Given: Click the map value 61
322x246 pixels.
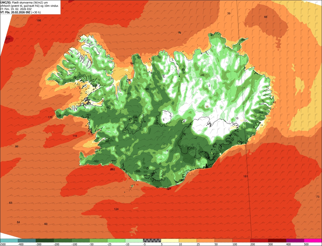Looking at the screenshot, I should (212, 35).
